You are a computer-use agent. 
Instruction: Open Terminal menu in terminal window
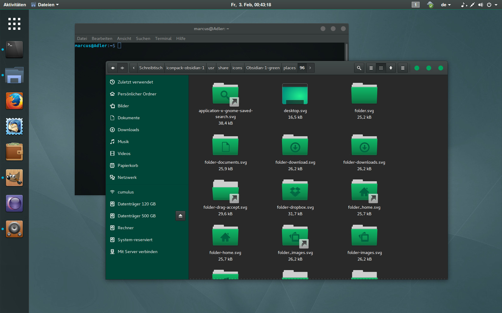point(163,38)
